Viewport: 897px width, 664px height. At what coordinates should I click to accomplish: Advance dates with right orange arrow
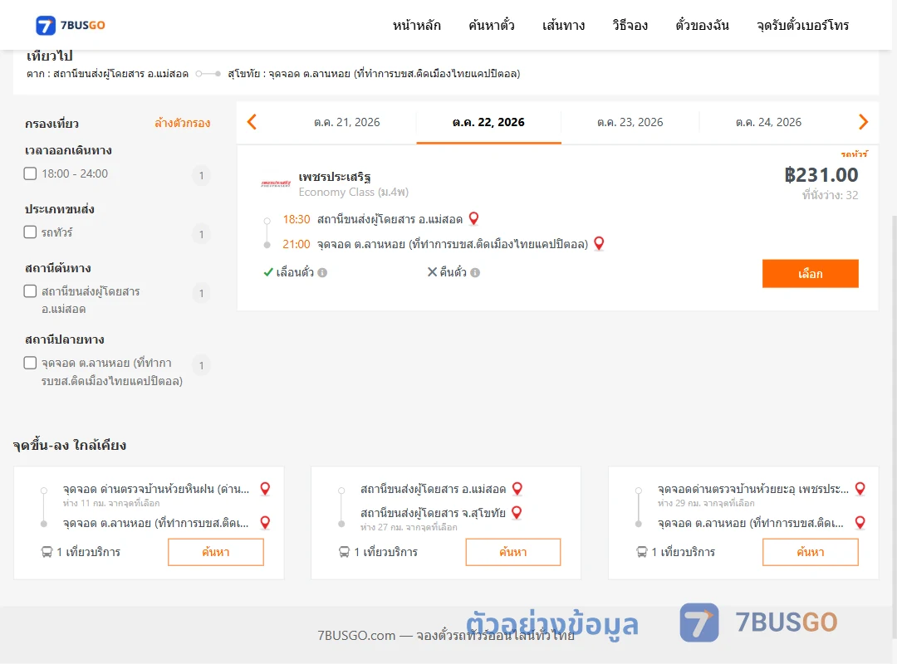tap(863, 122)
